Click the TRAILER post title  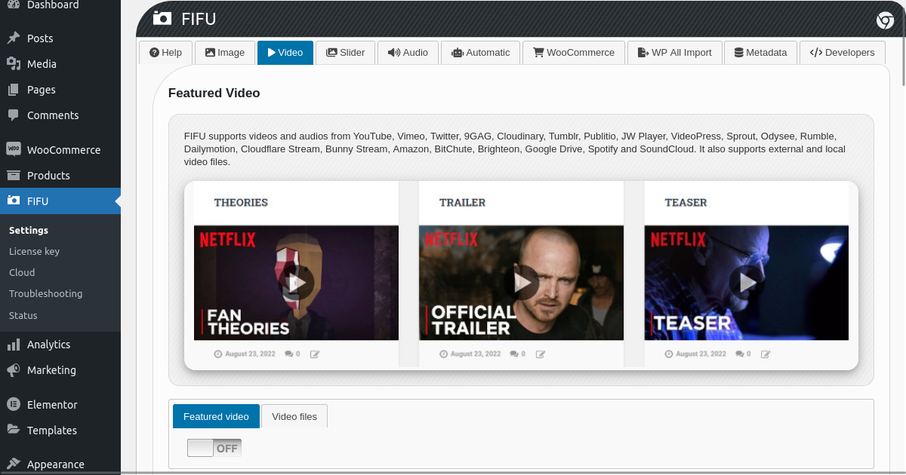pyautogui.click(x=462, y=202)
